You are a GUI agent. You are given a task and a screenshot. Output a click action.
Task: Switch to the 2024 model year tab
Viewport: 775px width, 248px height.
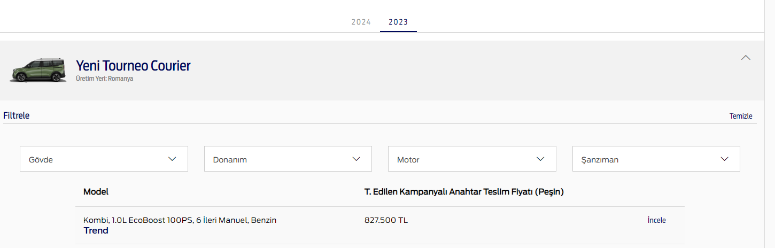click(x=361, y=22)
